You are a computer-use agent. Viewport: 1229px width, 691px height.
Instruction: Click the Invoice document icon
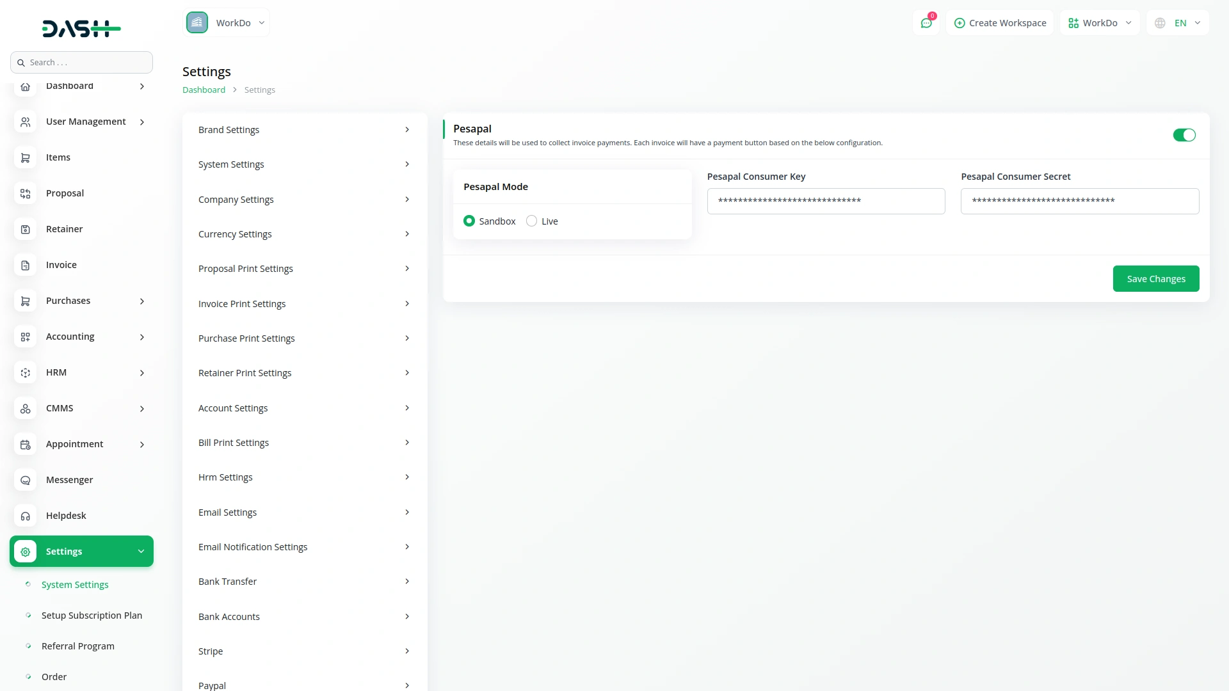tap(26, 265)
